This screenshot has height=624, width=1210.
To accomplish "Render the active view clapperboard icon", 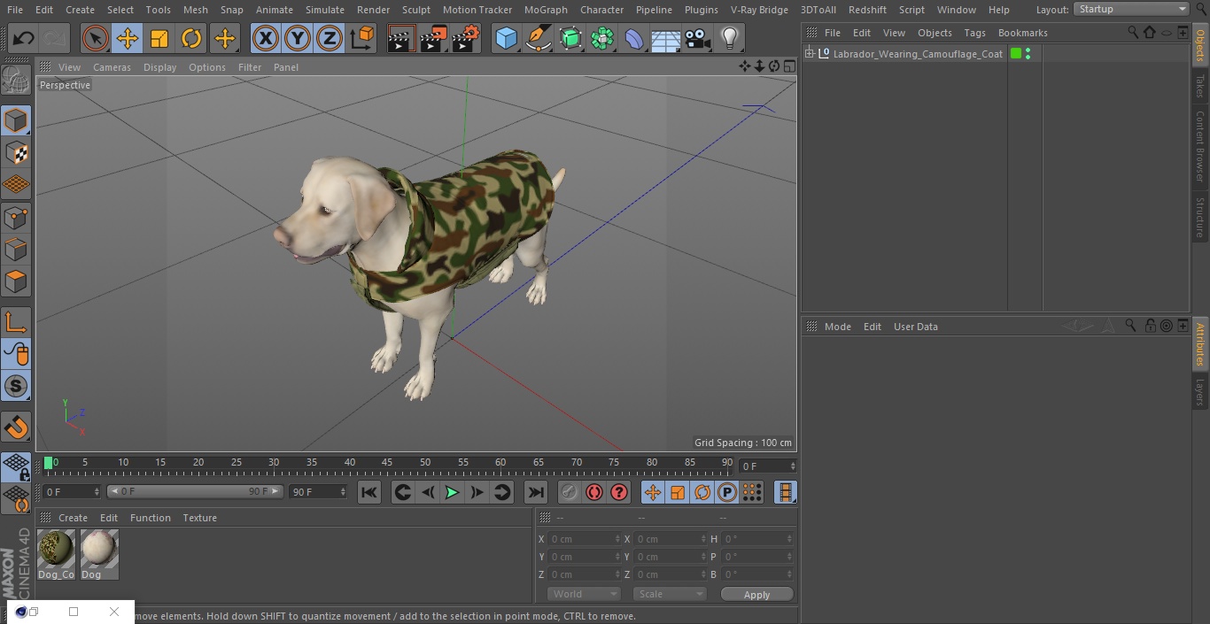I will tap(400, 38).
